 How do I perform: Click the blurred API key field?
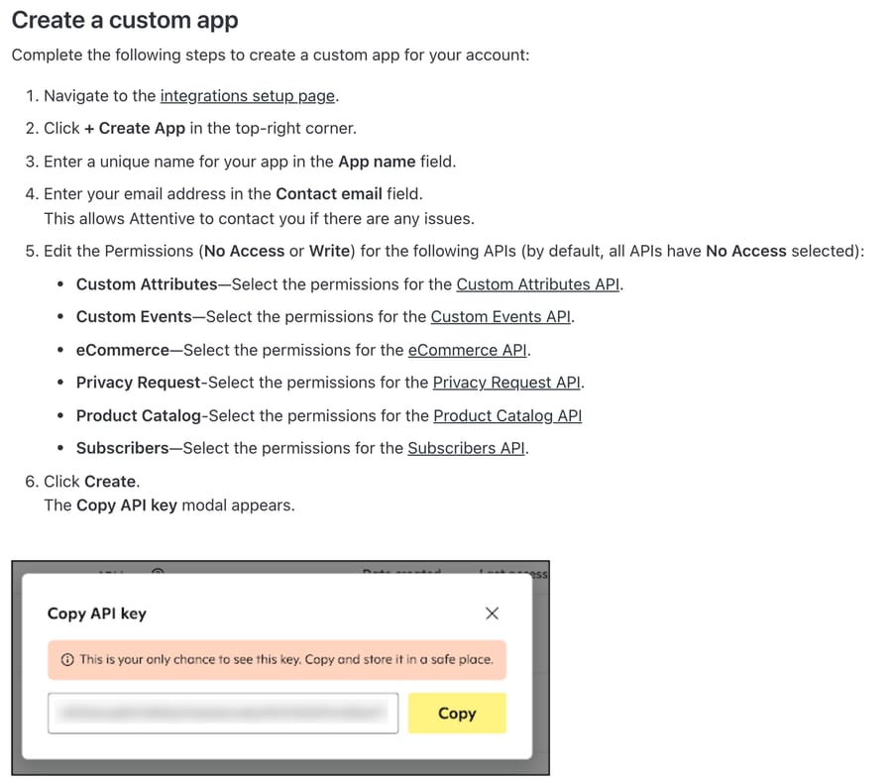[223, 713]
